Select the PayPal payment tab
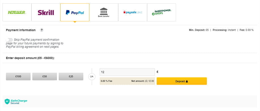The width and height of the screenshot is (260, 111). 75,12
